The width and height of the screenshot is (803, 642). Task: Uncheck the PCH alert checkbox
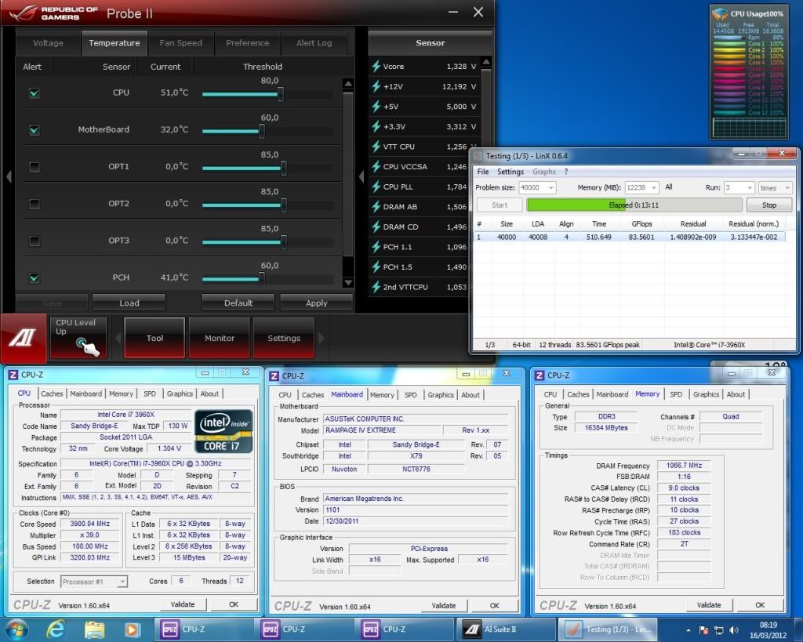click(34, 277)
